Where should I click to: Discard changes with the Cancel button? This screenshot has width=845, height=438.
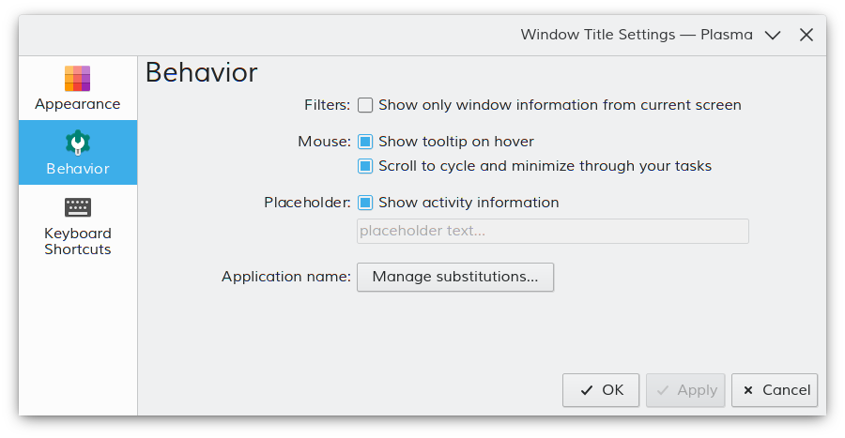tap(775, 390)
